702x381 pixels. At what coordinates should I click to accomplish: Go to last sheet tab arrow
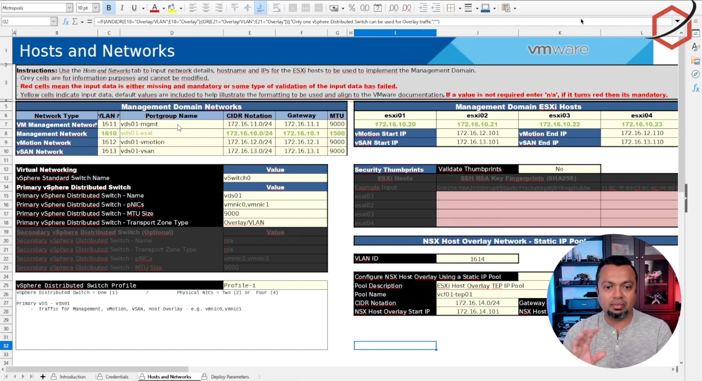(x=31, y=377)
